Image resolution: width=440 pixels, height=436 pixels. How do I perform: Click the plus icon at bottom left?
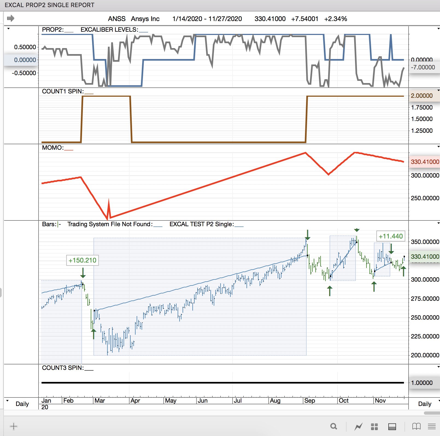tap(13, 426)
